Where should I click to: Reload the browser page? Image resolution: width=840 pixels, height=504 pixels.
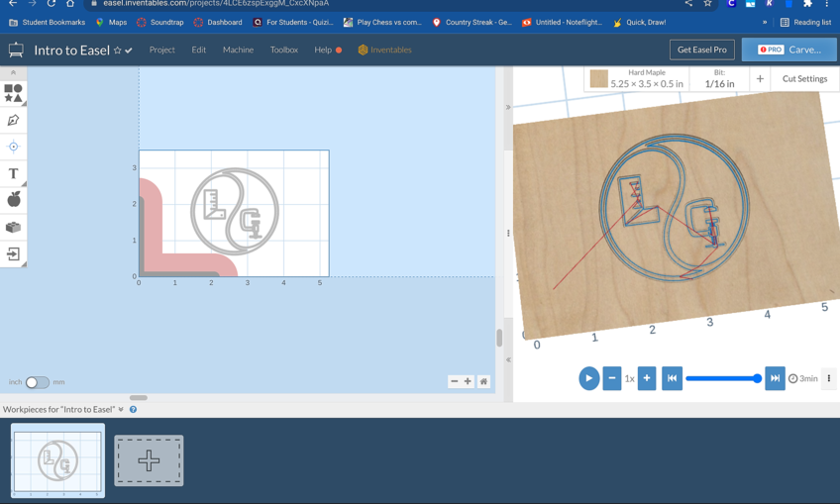[x=51, y=3]
